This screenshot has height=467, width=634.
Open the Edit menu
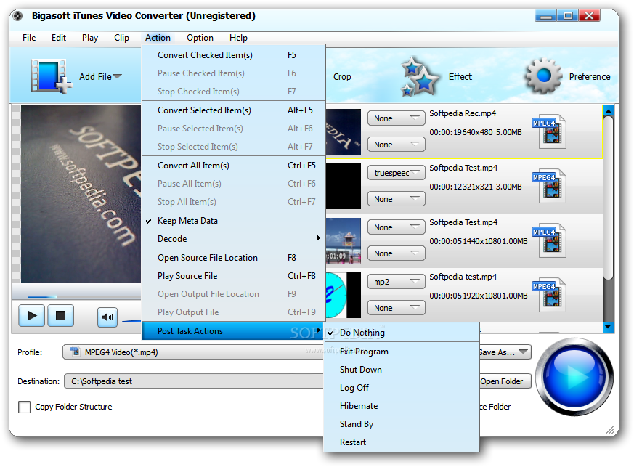click(x=59, y=38)
